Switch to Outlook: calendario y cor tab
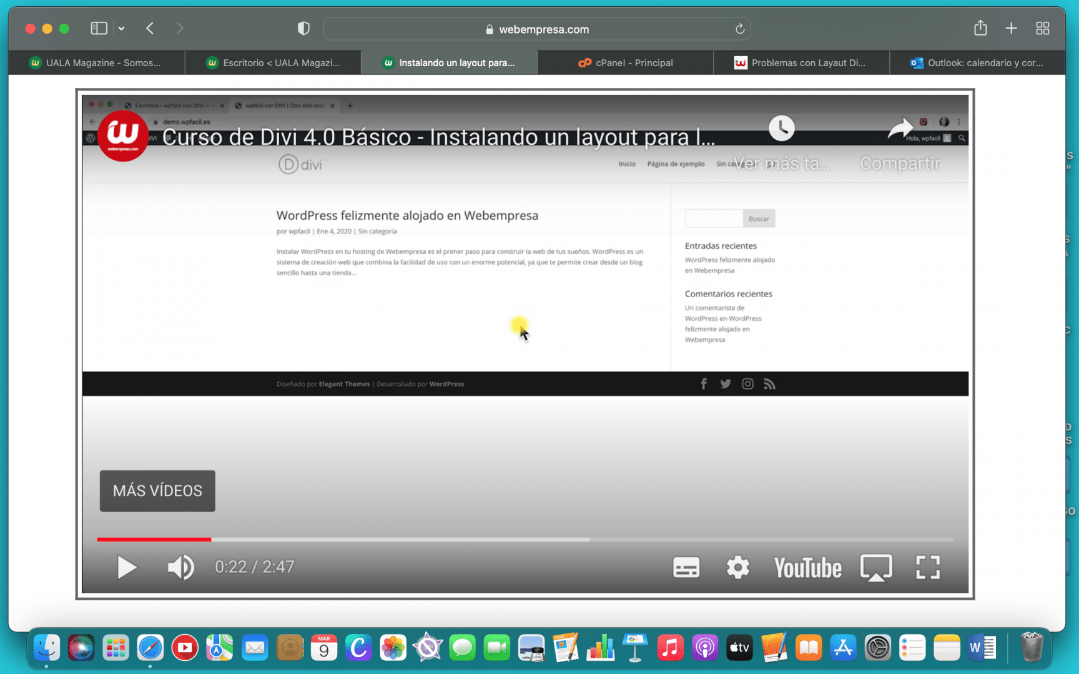Image resolution: width=1079 pixels, height=674 pixels. coord(977,62)
